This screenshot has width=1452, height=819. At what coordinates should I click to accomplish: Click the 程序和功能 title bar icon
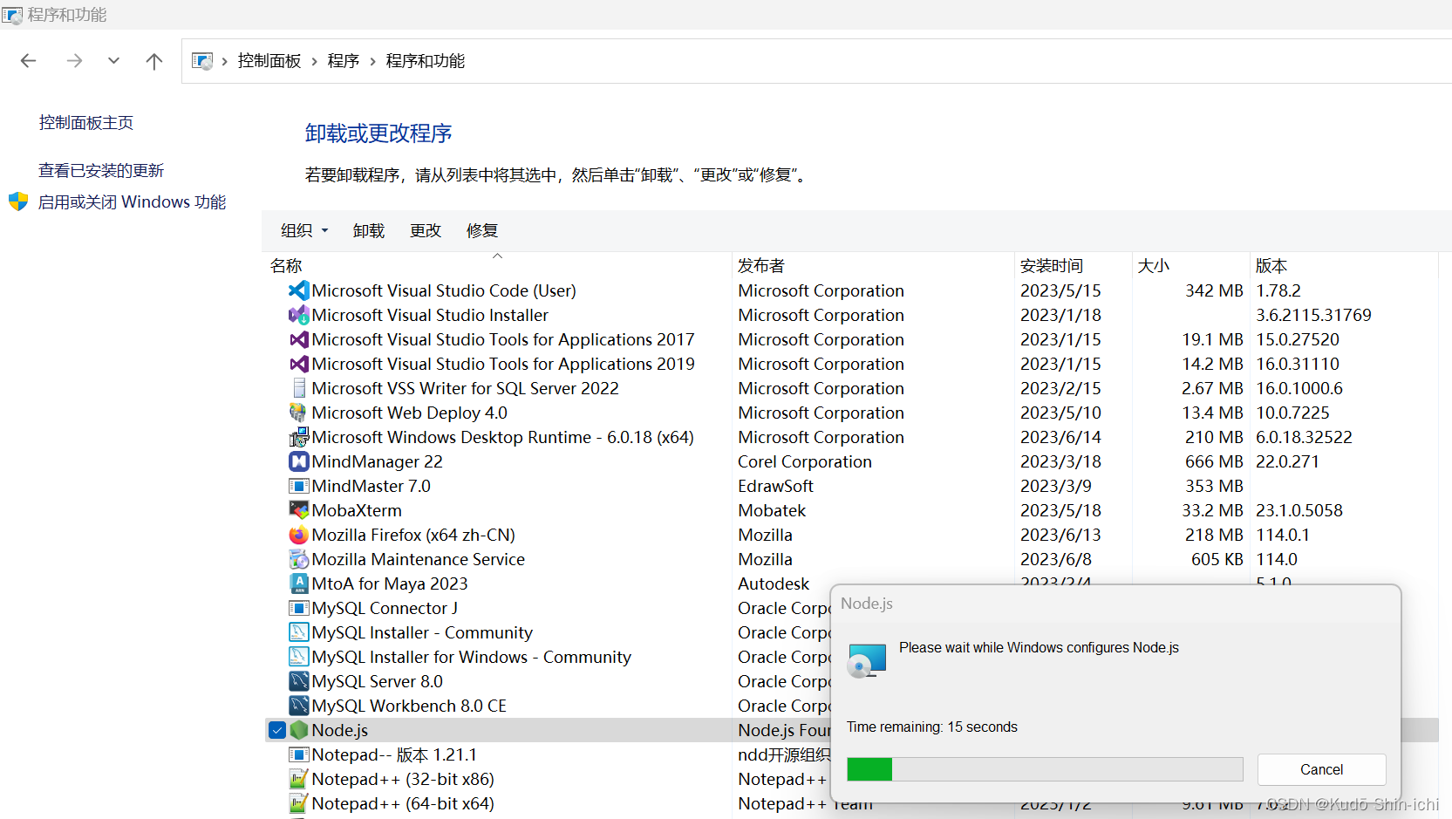pos(12,15)
